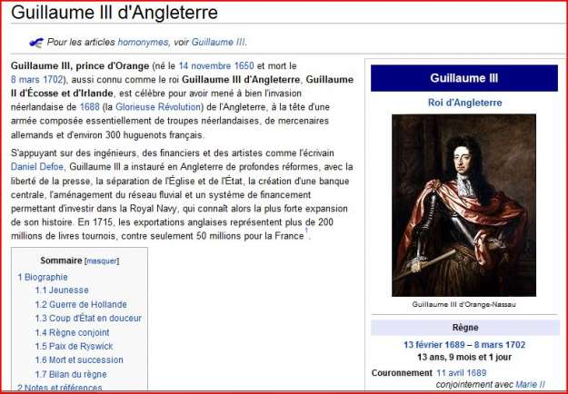The image size is (568, 394).
Task: Jump to section '1.1 Jeunesse'
Action: tap(62, 291)
